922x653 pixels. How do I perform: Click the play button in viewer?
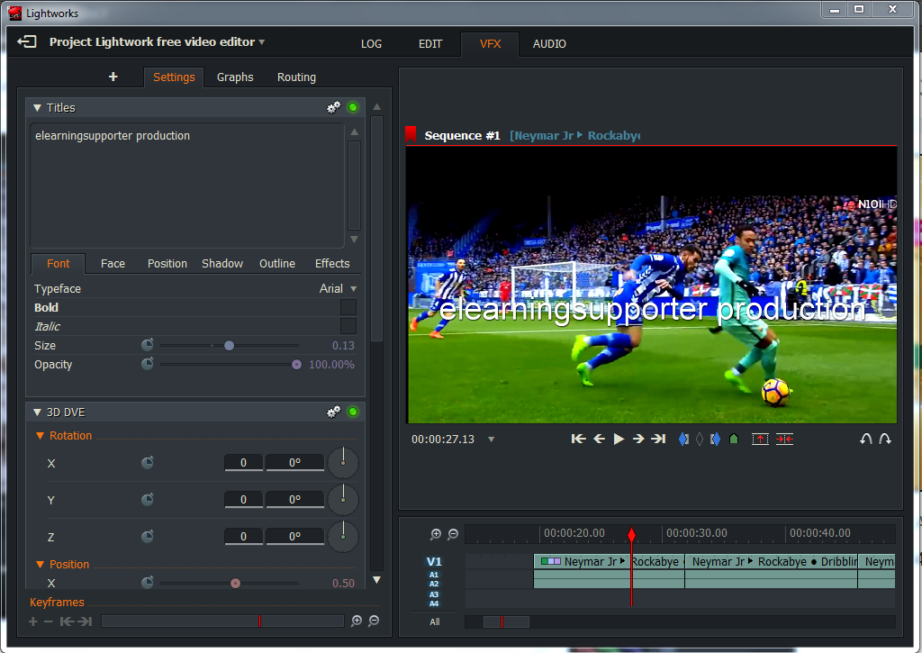pyautogui.click(x=619, y=439)
